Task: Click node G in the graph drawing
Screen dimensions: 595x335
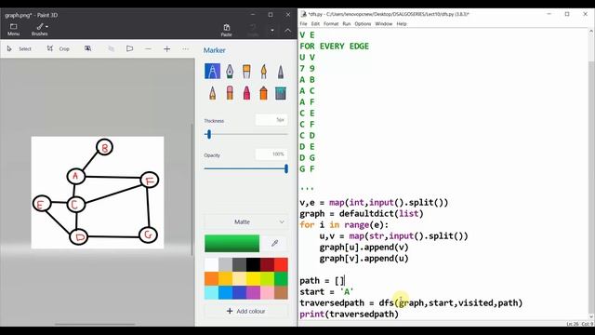Action: [148, 235]
